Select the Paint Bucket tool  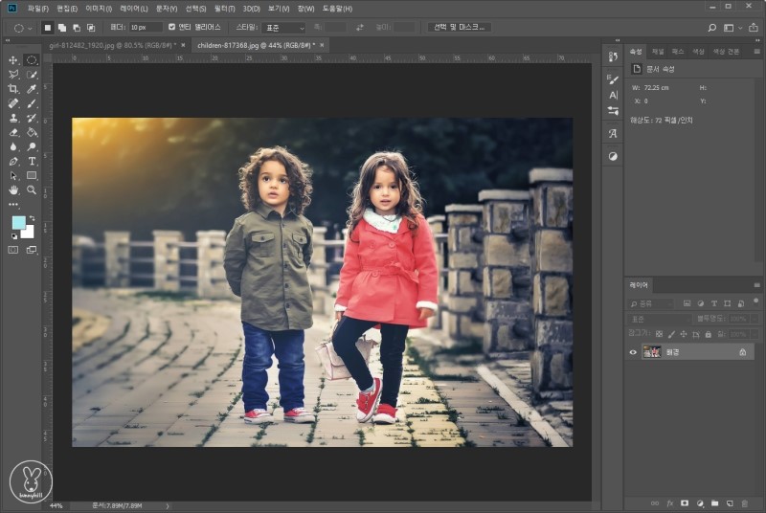(32, 132)
